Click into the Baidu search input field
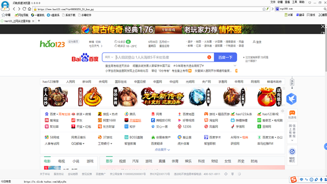The image size is (327, 184). (160, 57)
